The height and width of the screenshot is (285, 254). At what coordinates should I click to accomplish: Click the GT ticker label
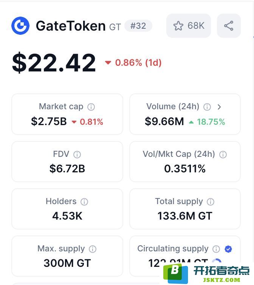[115, 27]
